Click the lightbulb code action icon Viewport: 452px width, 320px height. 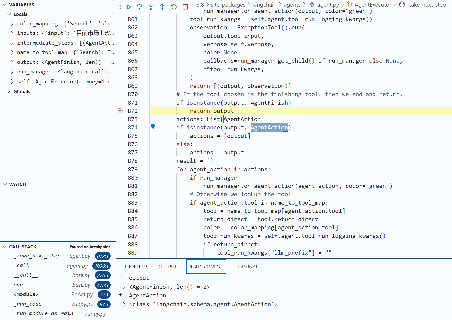(x=153, y=126)
